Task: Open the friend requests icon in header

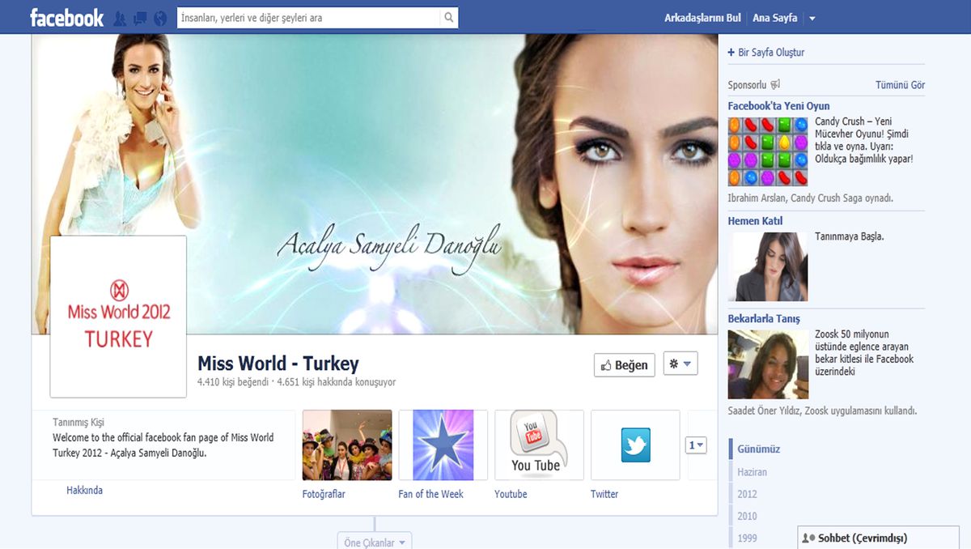Action: pos(120,18)
